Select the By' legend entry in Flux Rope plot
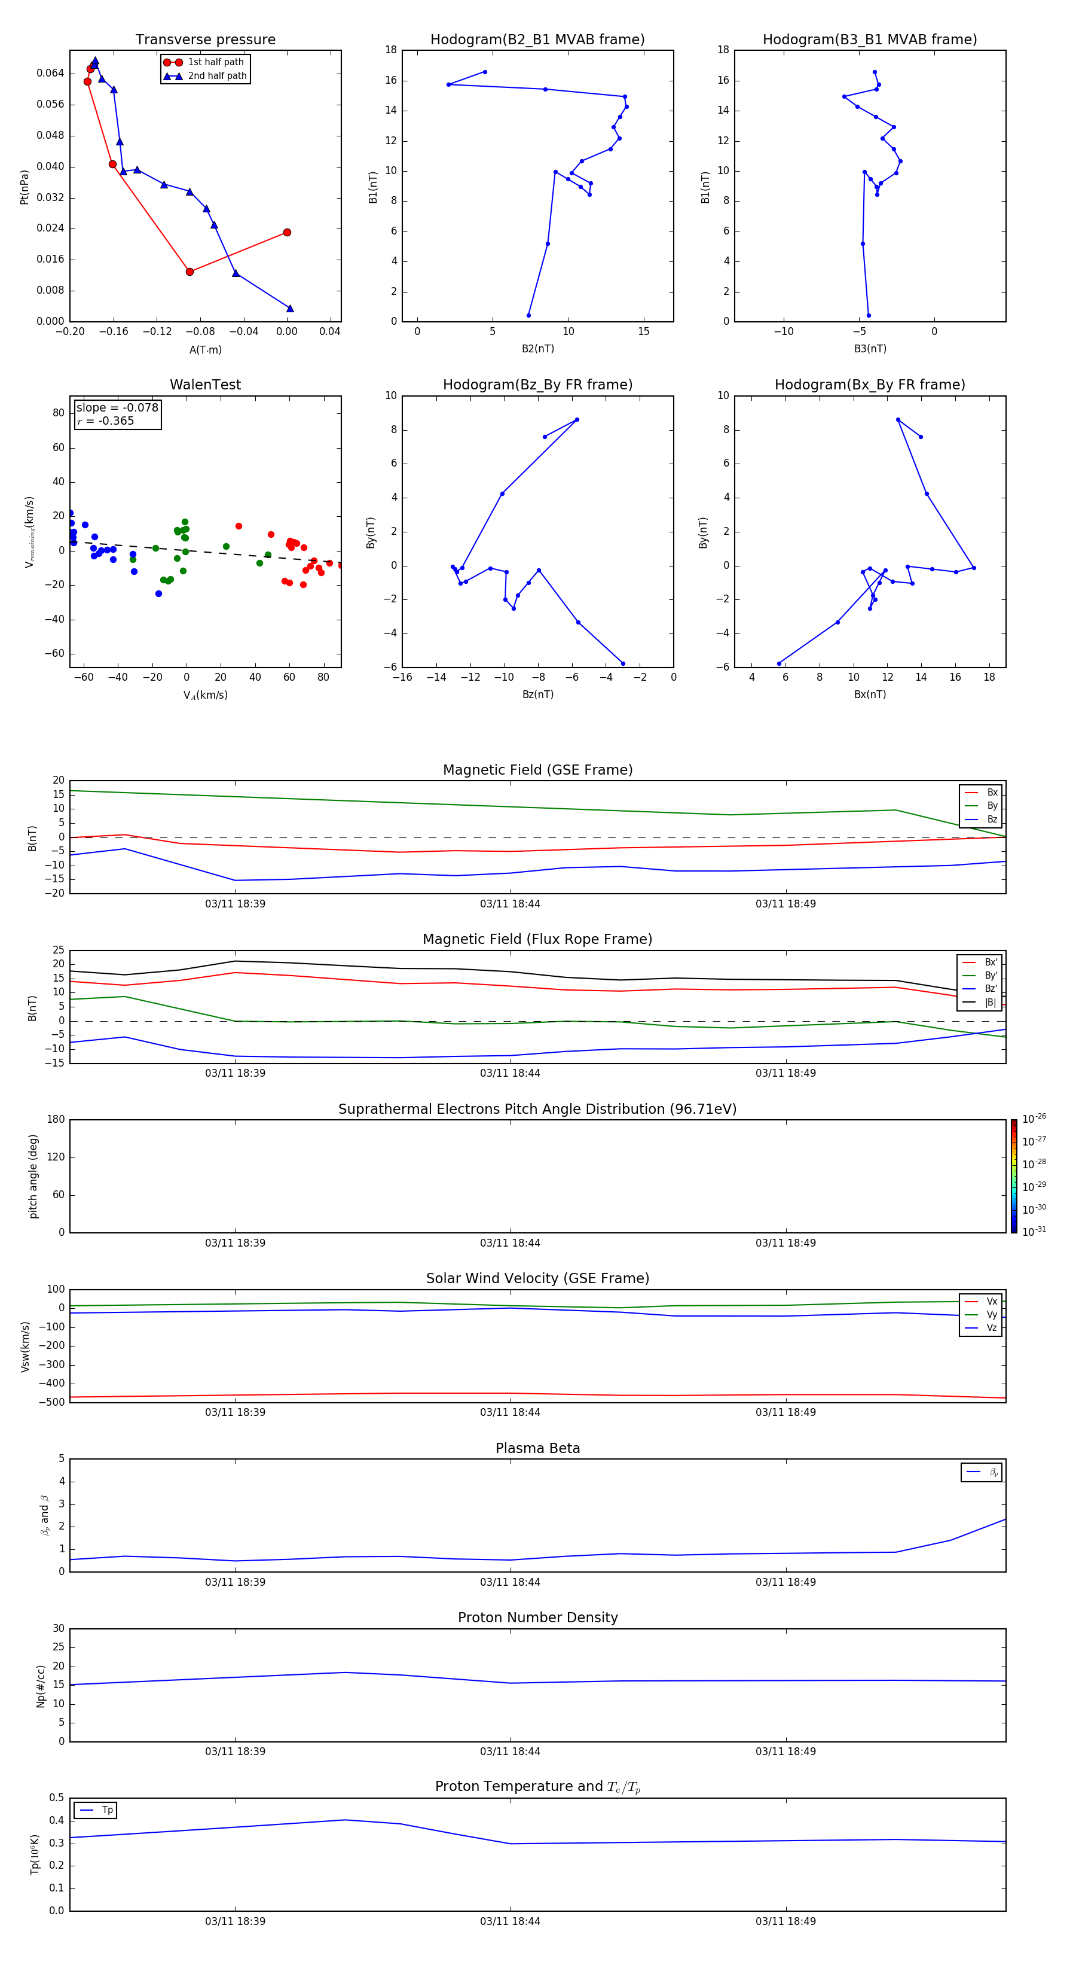 tap(980, 976)
